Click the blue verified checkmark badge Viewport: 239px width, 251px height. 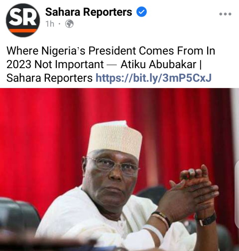[141, 12]
